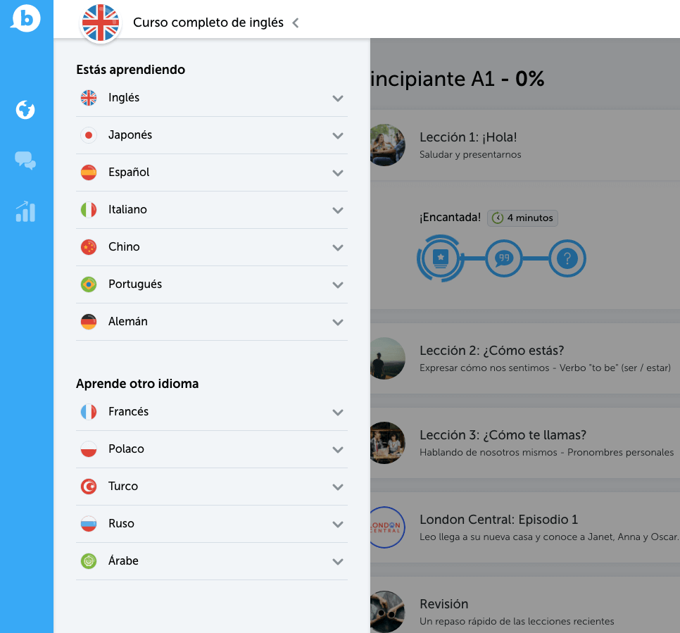Select Turco under Aprende otro idioma
Image resolution: width=680 pixels, height=633 pixels.
tap(123, 486)
